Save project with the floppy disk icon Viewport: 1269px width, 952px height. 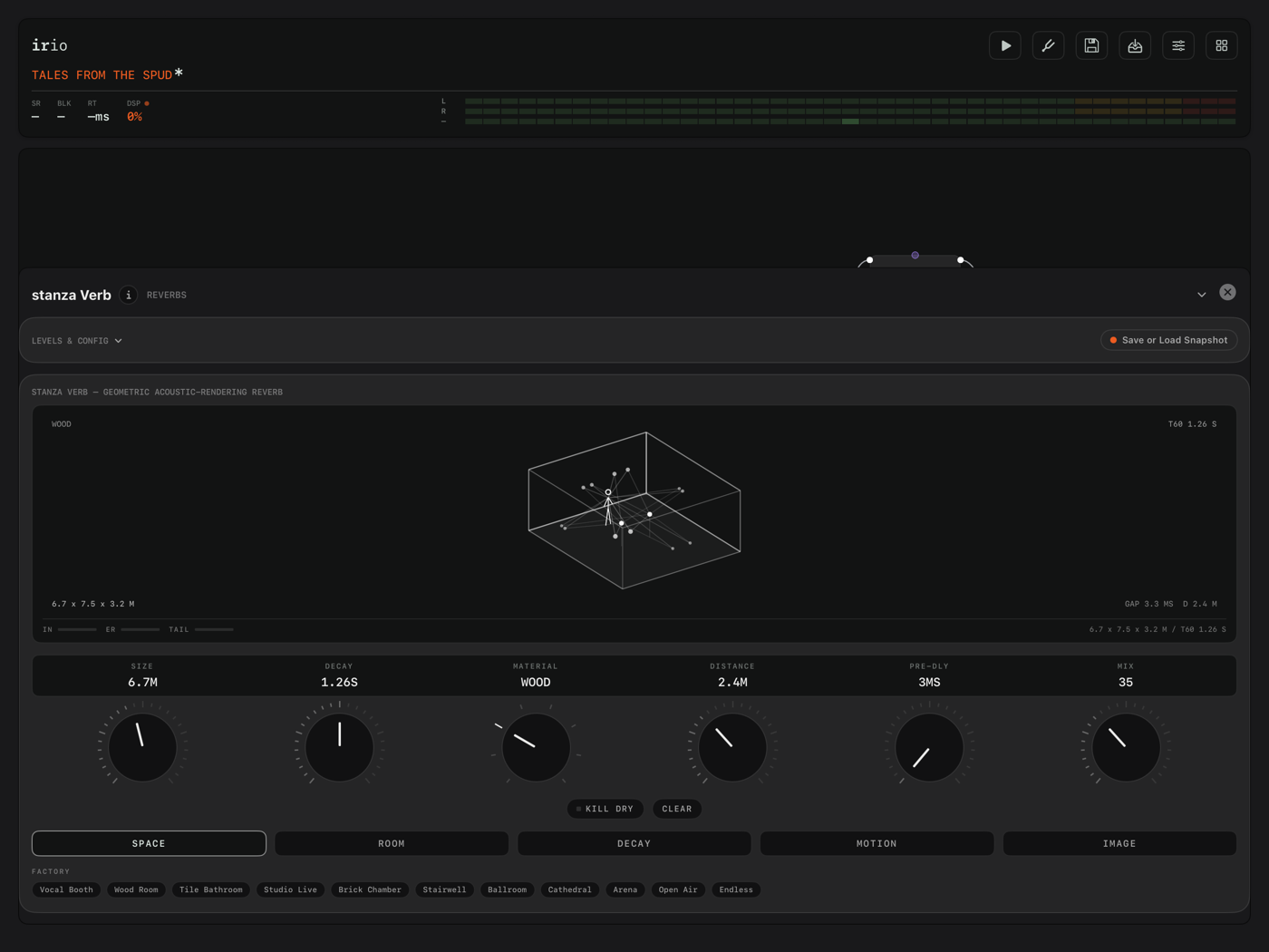[x=1091, y=45]
